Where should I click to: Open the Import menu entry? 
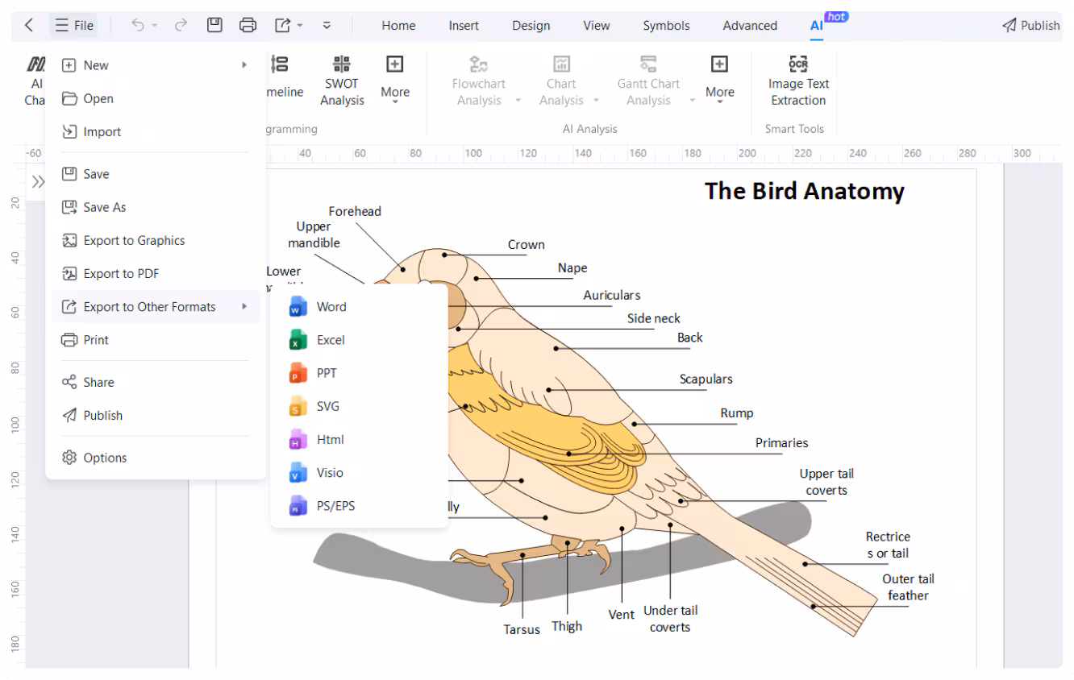pyautogui.click(x=102, y=131)
